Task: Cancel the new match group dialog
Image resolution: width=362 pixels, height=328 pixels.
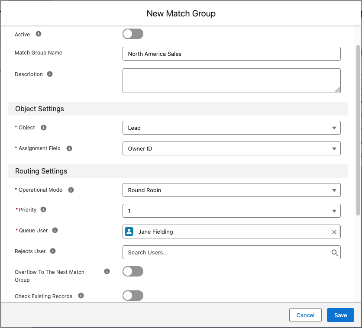Action: pos(305,315)
